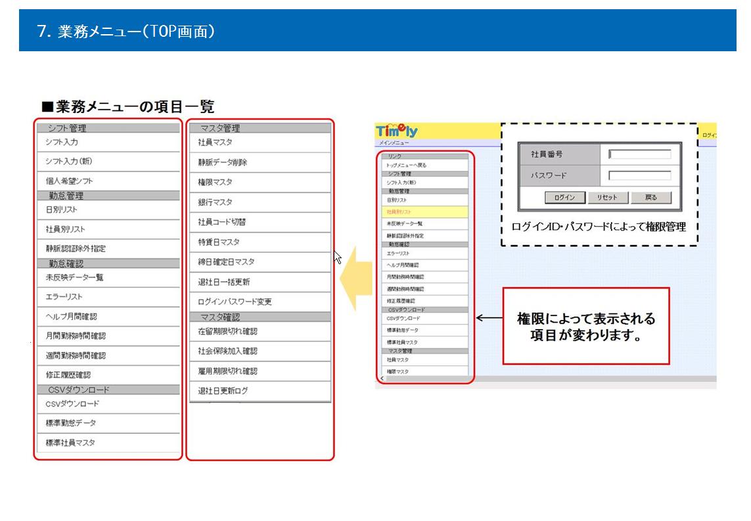The image size is (751, 521).
Task: Open 月間勤務時間確認 in the enlarged menu list
Action: (x=108, y=336)
